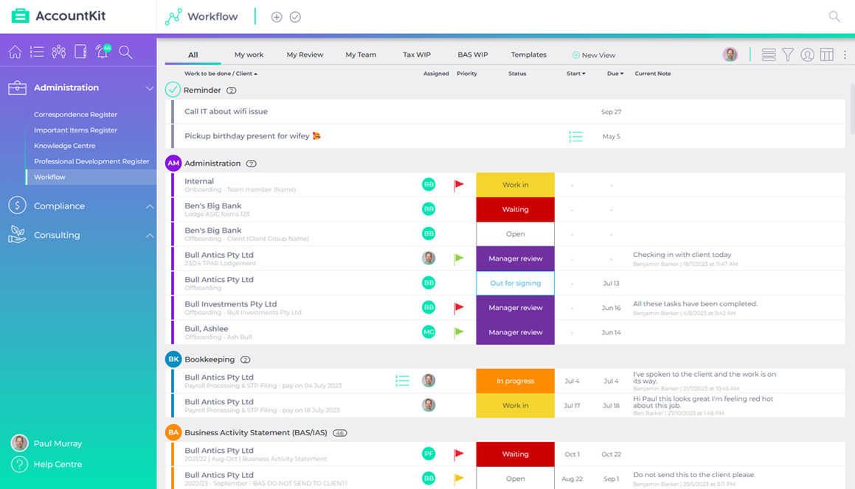Open the notifications bell with 66 alerts
Viewport: 855px width, 489px height.
[103, 52]
